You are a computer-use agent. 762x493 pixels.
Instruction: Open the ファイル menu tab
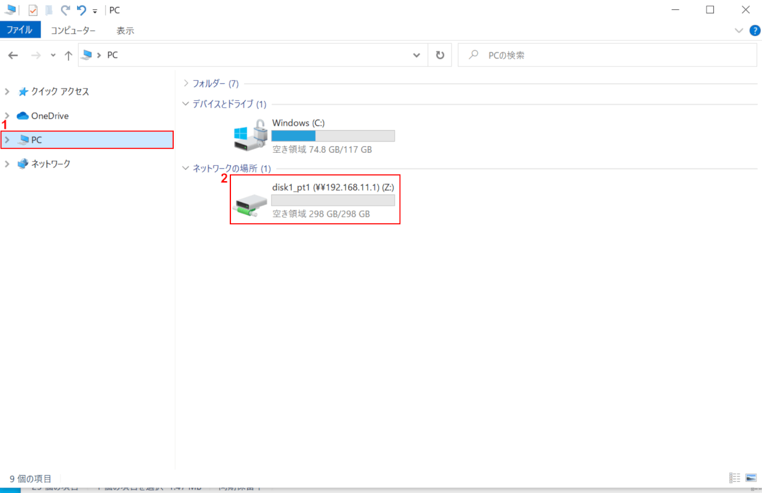pos(20,30)
